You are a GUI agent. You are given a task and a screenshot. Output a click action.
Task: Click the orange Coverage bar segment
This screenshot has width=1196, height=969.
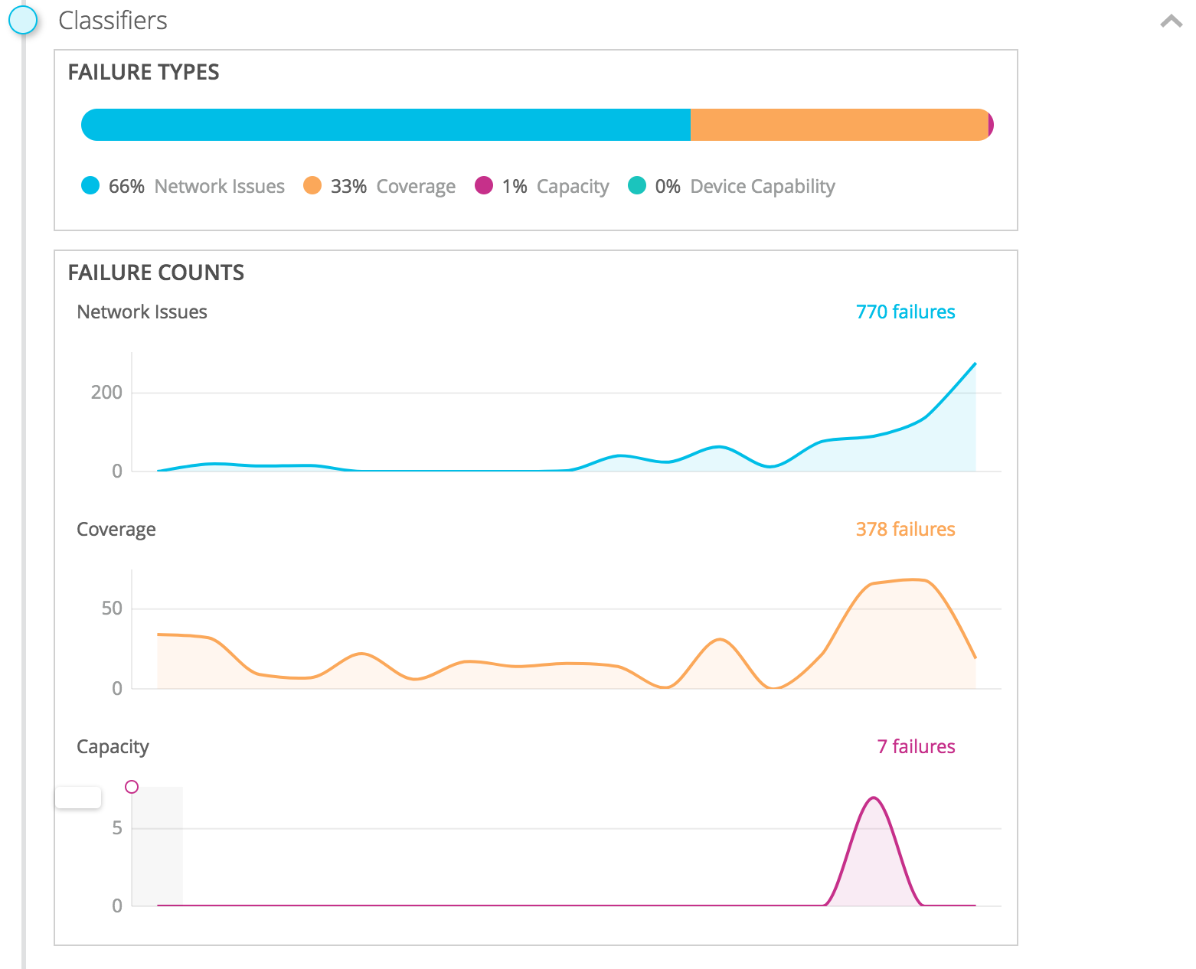point(838,125)
